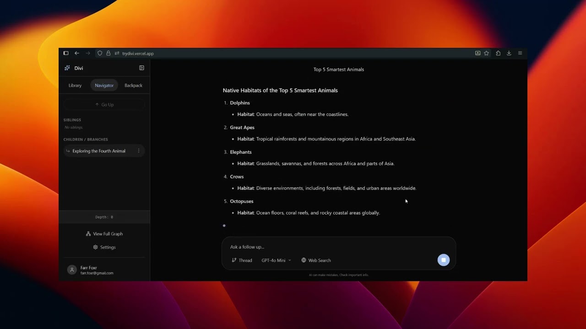The width and height of the screenshot is (586, 329).
Task: Open the shield tracking protection icon
Action: 100,53
